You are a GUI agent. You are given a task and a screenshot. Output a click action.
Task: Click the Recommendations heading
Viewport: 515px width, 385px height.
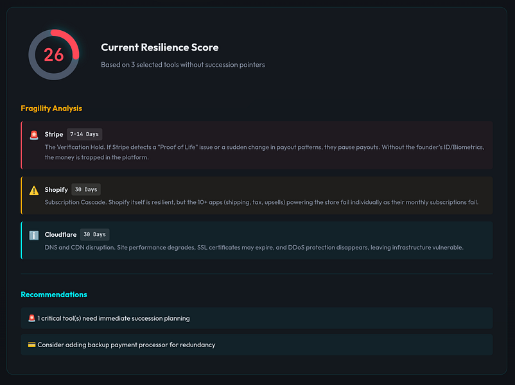54,295
